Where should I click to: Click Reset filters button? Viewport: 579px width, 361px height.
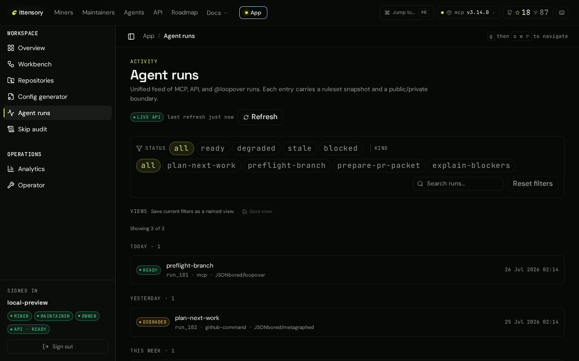point(533,184)
